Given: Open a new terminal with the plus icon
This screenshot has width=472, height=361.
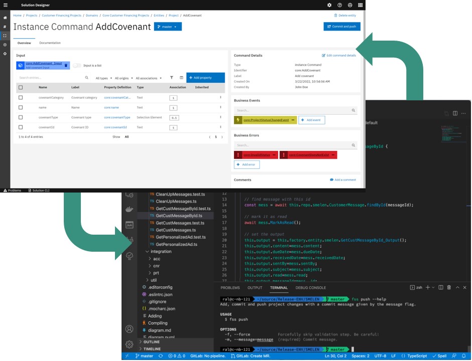Looking at the screenshot, I should 427,288.
